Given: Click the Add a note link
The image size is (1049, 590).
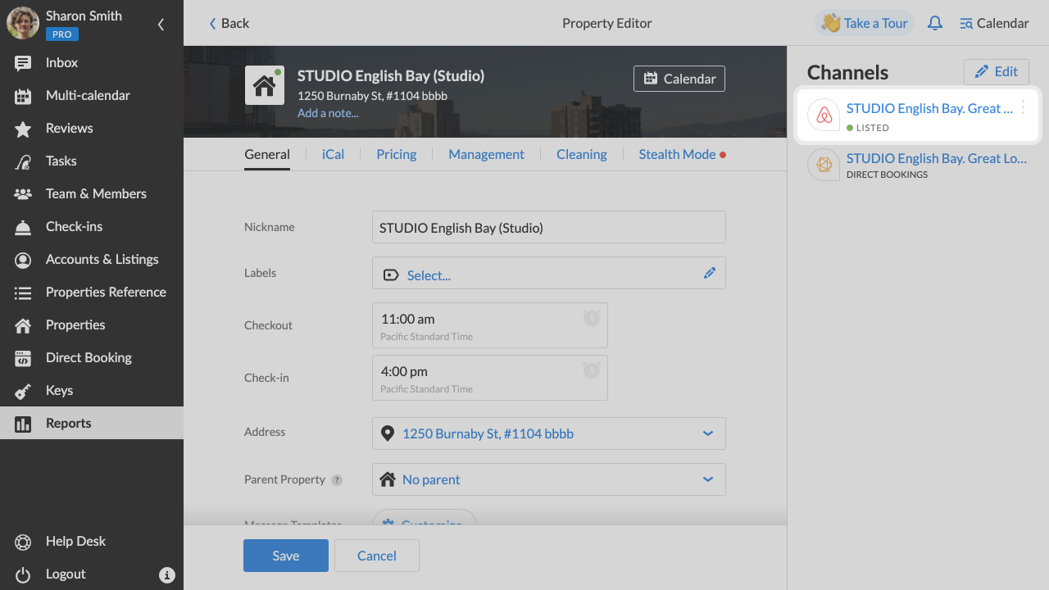Looking at the screenshot, I should pyautogui.click(x=328, y=113).
